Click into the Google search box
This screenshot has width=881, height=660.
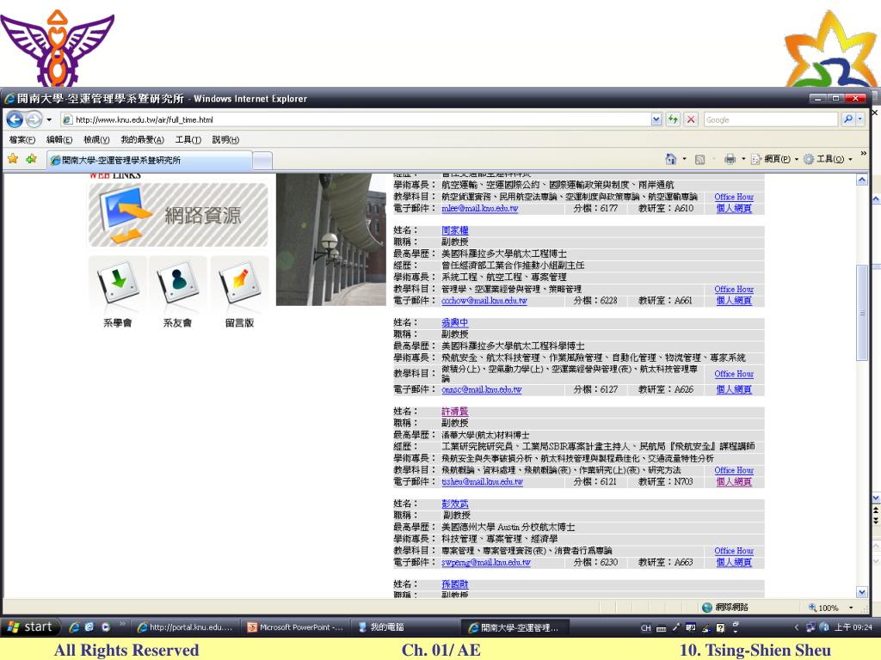click(x=771, y=119)
